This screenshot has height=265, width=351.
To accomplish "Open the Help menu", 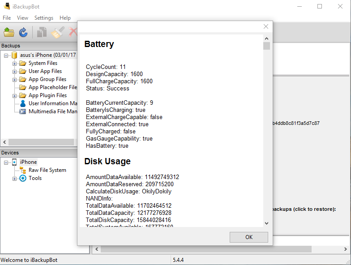I will point(65,18).
